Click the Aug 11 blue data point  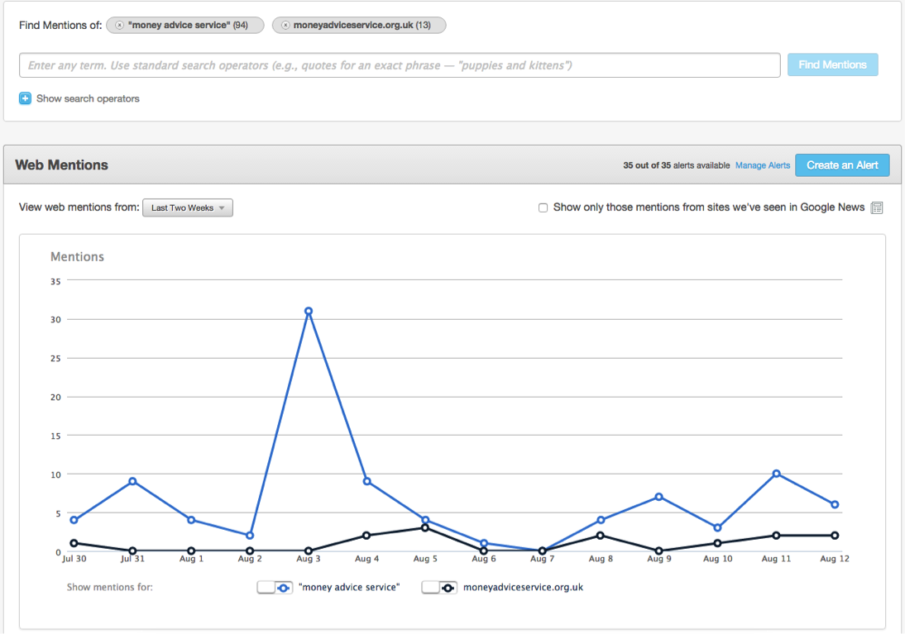[776, 474]
